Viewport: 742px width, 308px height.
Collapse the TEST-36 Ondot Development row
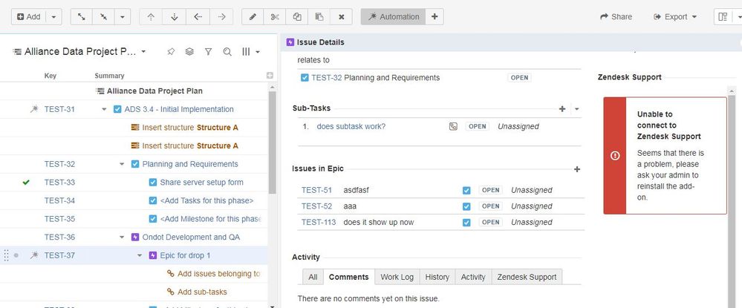[122, 237]
